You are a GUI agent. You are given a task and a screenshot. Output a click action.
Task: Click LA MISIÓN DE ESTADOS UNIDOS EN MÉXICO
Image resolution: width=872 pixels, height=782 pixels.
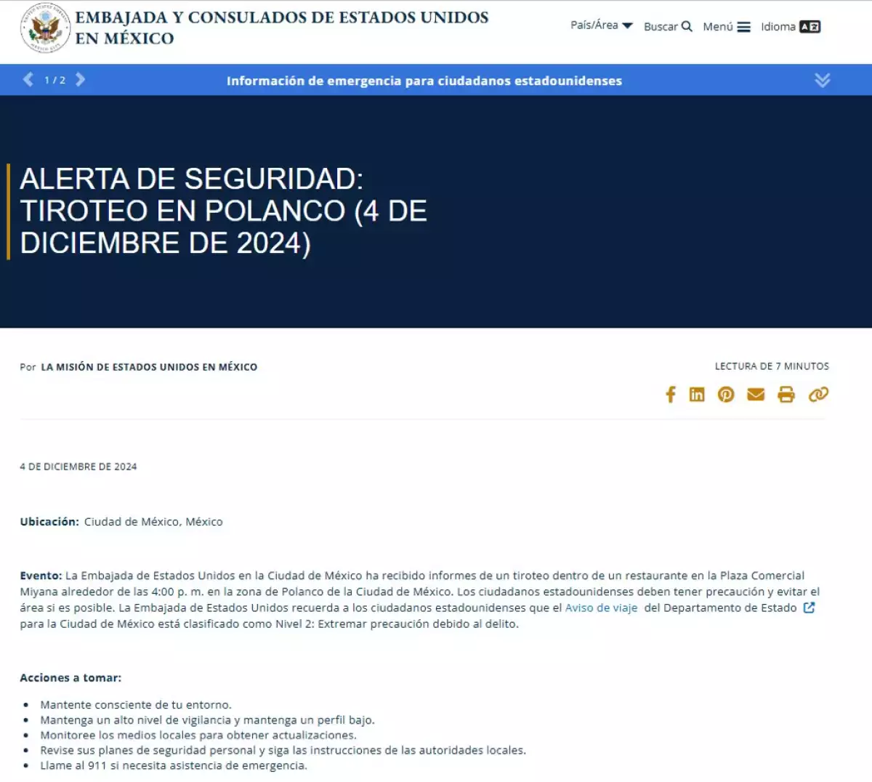point(149,367)
